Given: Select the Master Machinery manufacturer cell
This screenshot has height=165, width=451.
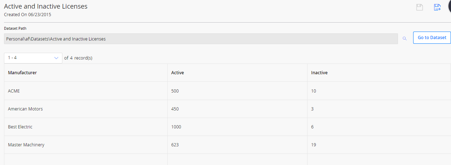Looking at the screenshot, I should point(86,145).
